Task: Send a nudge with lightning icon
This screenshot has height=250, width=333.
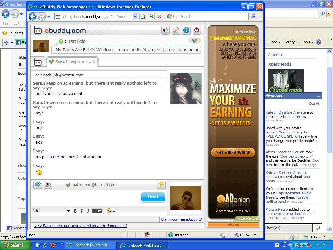Action: coord(161,185)
